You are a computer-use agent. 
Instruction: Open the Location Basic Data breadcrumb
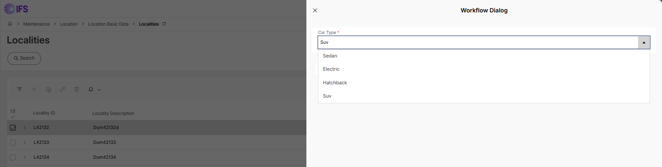108,24
